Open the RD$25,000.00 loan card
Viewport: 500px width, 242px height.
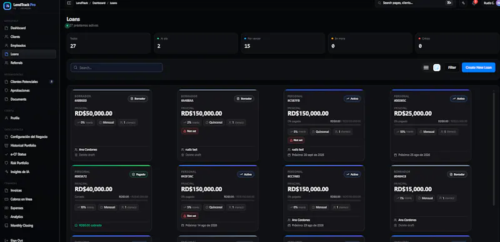[x=431, y=125]
